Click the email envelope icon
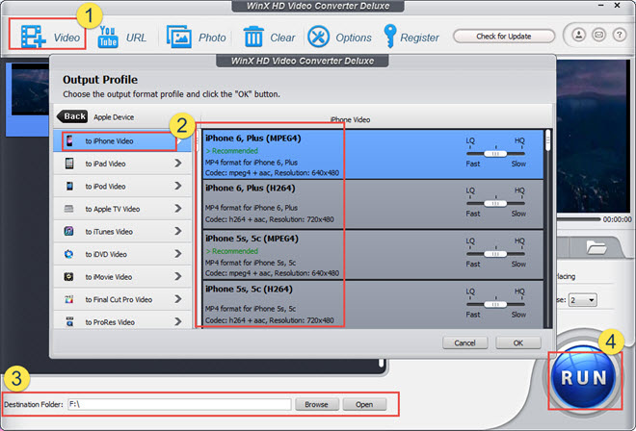The width and height of the screenshot is (636, 431). point(599,35)
